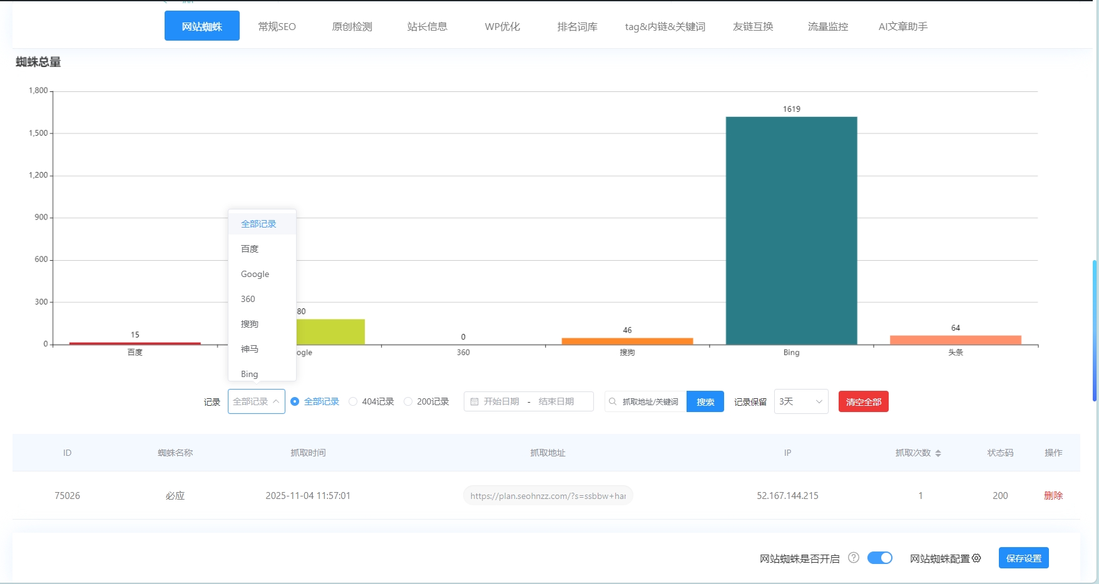
Task: Switch to the 常规SEO tab
Action: [277, 26]
